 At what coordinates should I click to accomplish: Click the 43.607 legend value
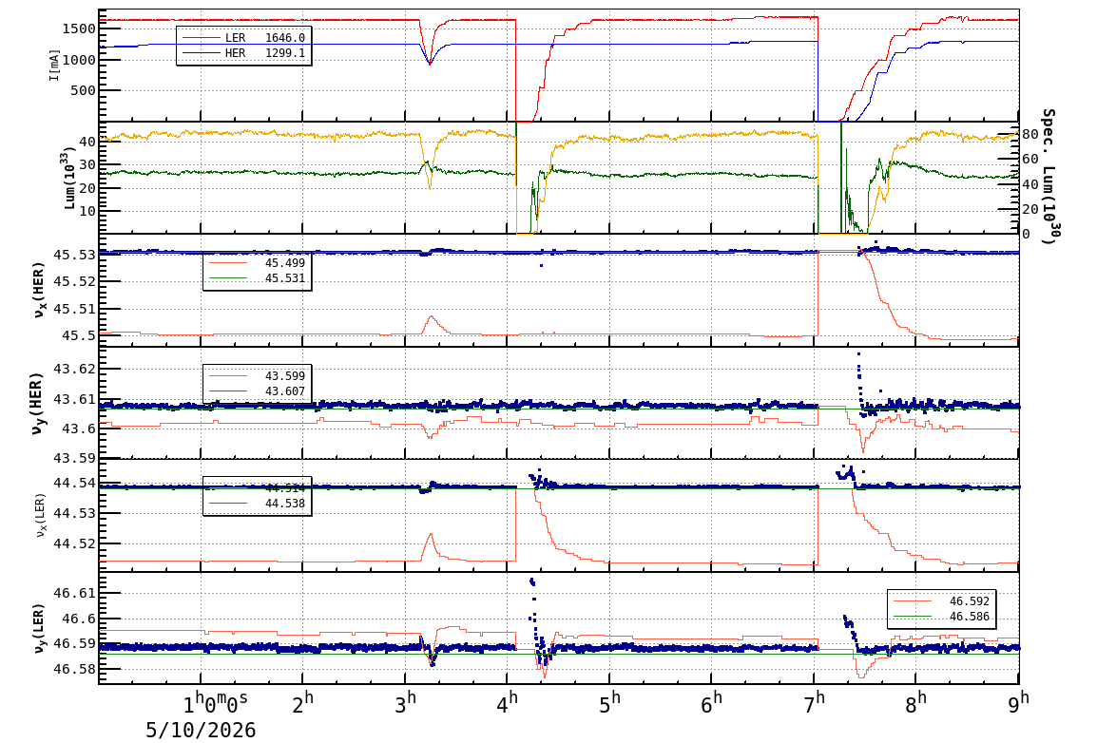pos(285,391)
